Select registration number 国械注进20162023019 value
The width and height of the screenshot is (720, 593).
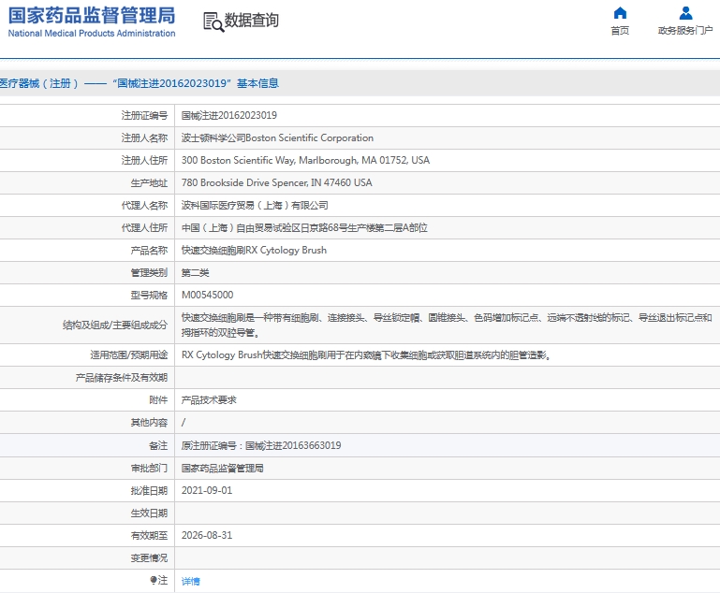pos(229,115)
